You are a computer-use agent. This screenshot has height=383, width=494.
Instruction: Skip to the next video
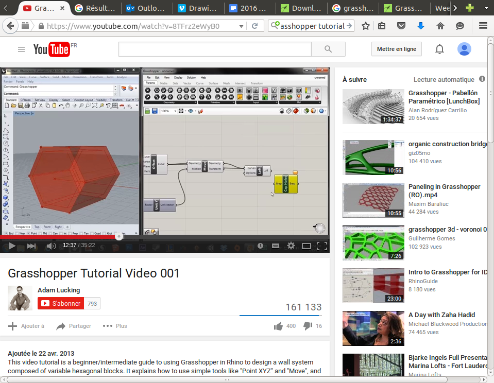tap(31, 246)
